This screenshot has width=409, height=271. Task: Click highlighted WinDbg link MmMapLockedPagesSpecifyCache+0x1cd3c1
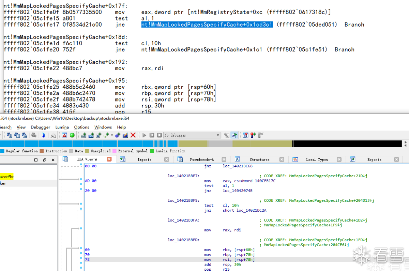tap(207, 25)
